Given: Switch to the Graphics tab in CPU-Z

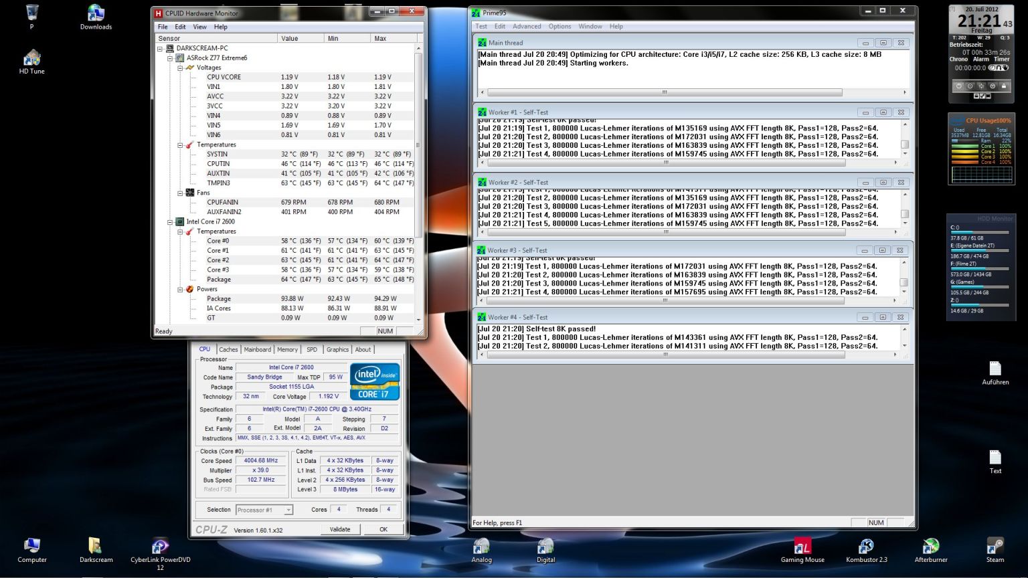Looking at the screenshot, I should 337,349.
